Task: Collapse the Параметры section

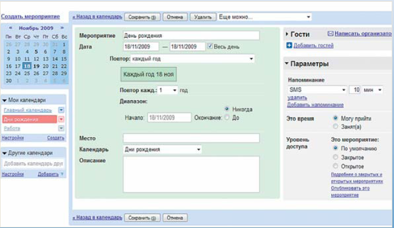Action: point(287,63)
